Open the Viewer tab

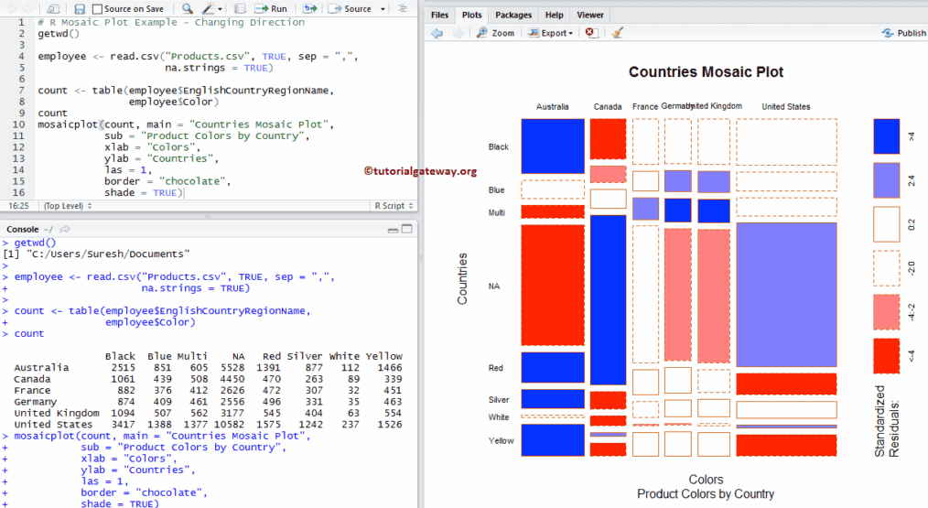click(x=590, y=15)
